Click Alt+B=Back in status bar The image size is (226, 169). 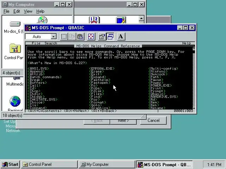coord(104,111)
